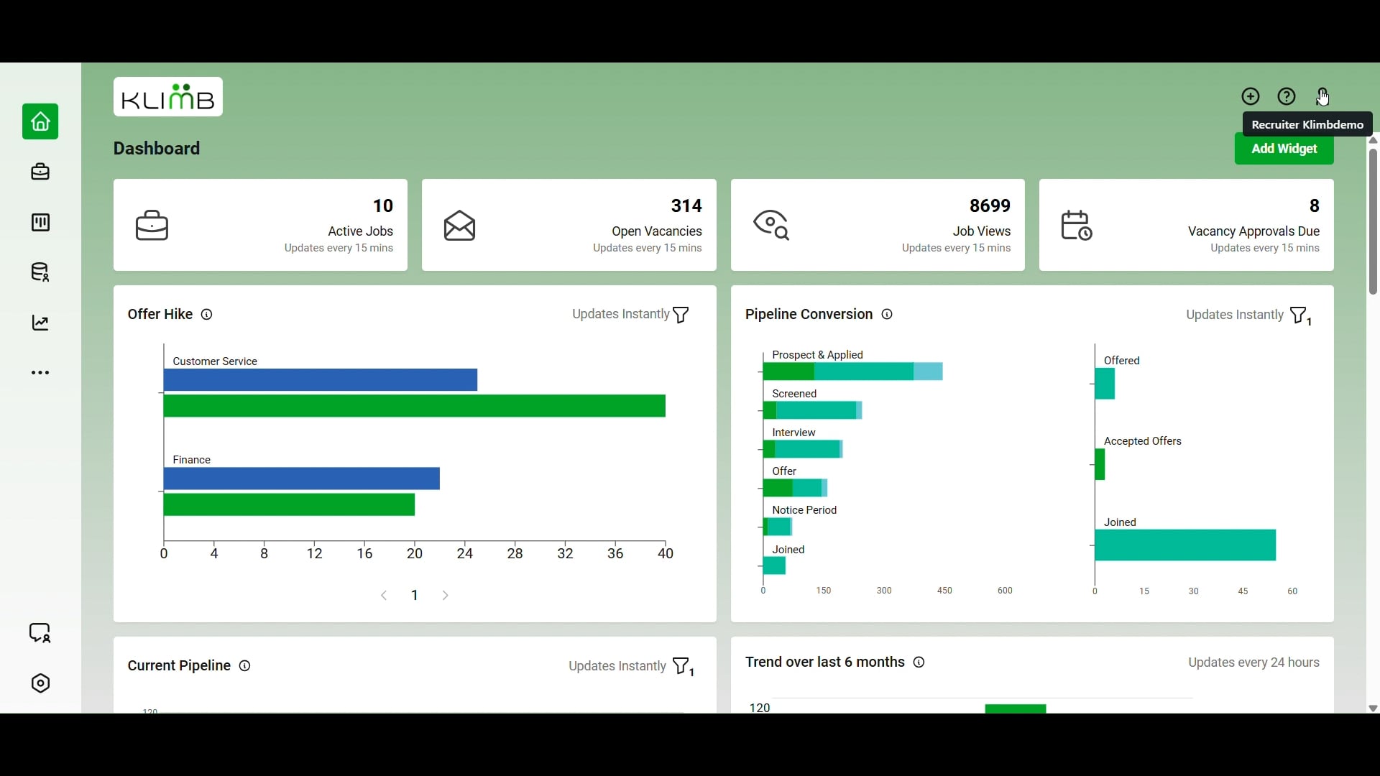Screen dimensions: 1380x776
Task: Open the Current Pipeline filter funnel
Action: (682, 667)
